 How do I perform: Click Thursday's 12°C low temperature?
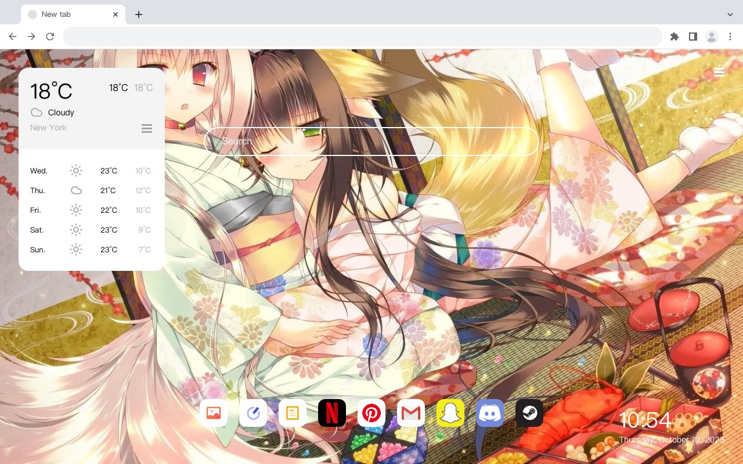[143, 191]
